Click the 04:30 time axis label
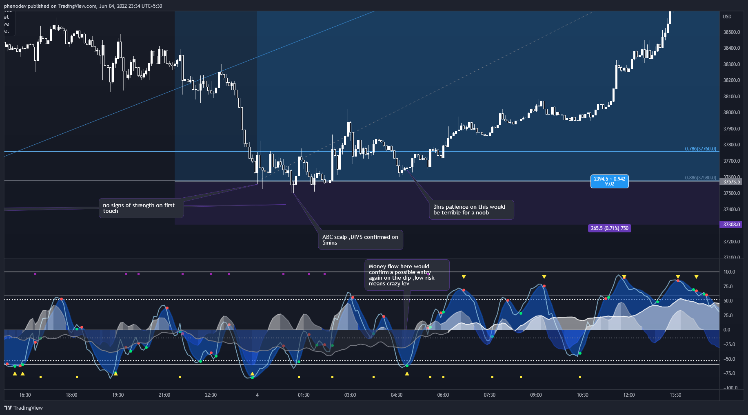This screenshot has width=748, height=415. click(397, 395)
